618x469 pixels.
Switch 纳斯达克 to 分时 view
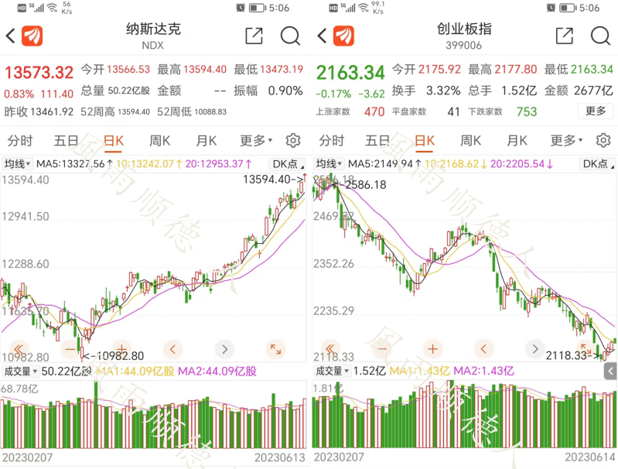(19, 140)
